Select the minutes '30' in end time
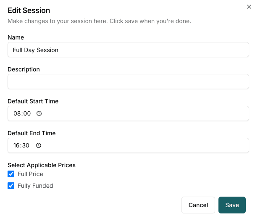This screenshot has height=221, width=255. (x=26, y=145)
